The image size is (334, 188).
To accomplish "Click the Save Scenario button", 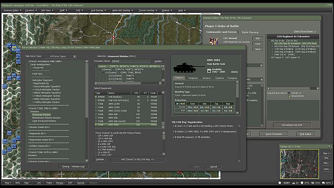I will (x=274, y=134).
